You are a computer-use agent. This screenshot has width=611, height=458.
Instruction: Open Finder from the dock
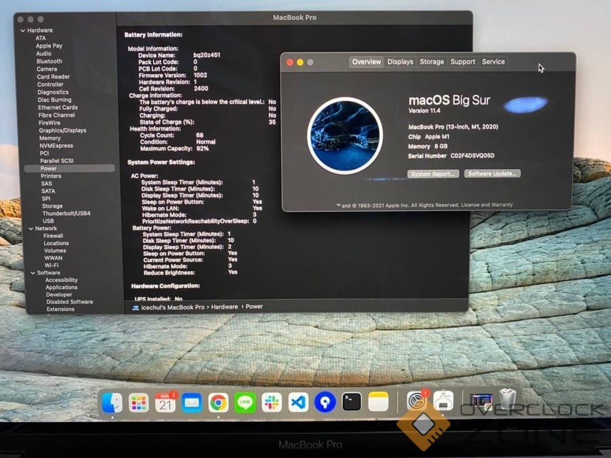click(112, 402)
